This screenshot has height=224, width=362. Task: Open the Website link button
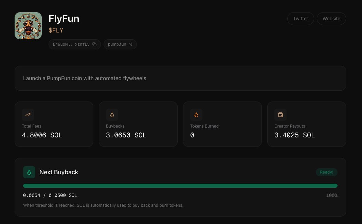331,19
